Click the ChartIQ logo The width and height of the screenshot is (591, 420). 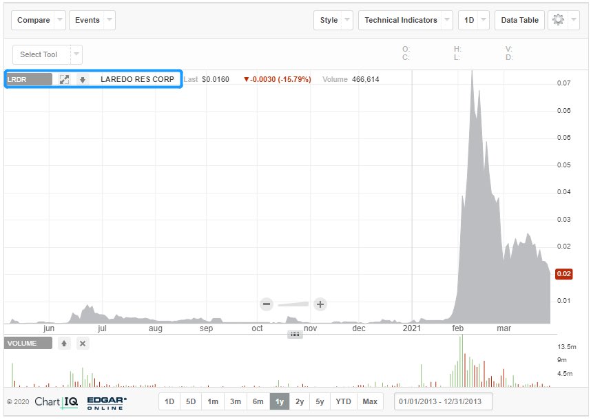coord(56,402)
